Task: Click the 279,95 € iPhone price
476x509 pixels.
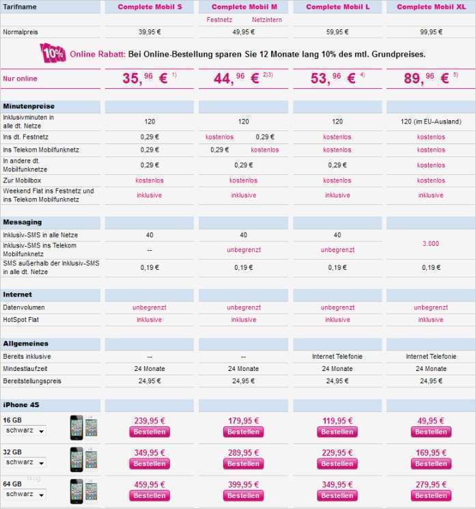Action: (x=431, y=484)
